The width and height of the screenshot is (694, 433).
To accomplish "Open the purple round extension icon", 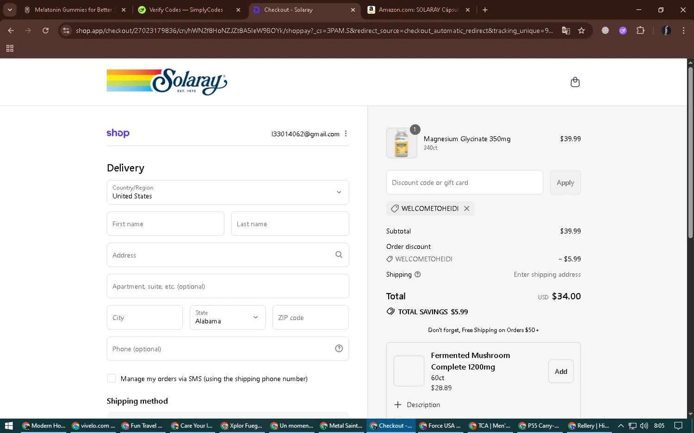I will [623, 30].
